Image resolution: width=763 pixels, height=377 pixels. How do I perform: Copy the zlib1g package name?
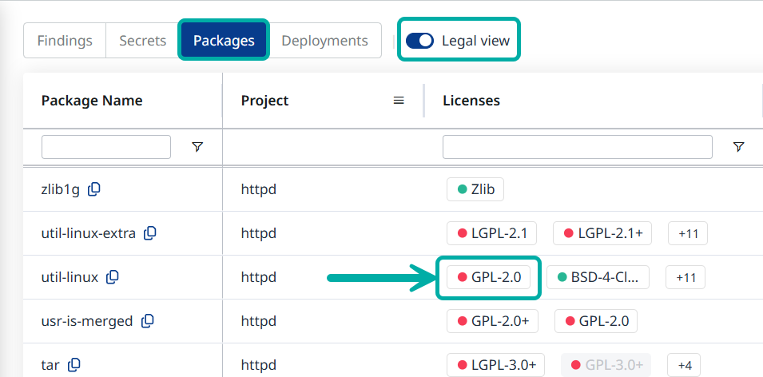[94, 189]
